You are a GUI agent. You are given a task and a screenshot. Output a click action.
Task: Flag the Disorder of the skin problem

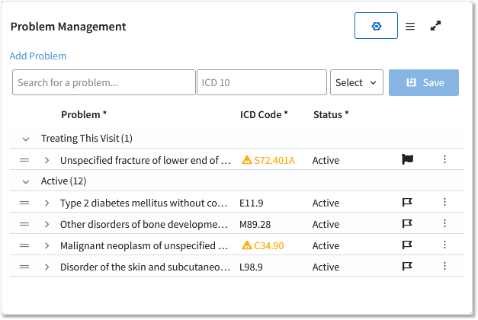pyautogui.click(x=407, y=266)
